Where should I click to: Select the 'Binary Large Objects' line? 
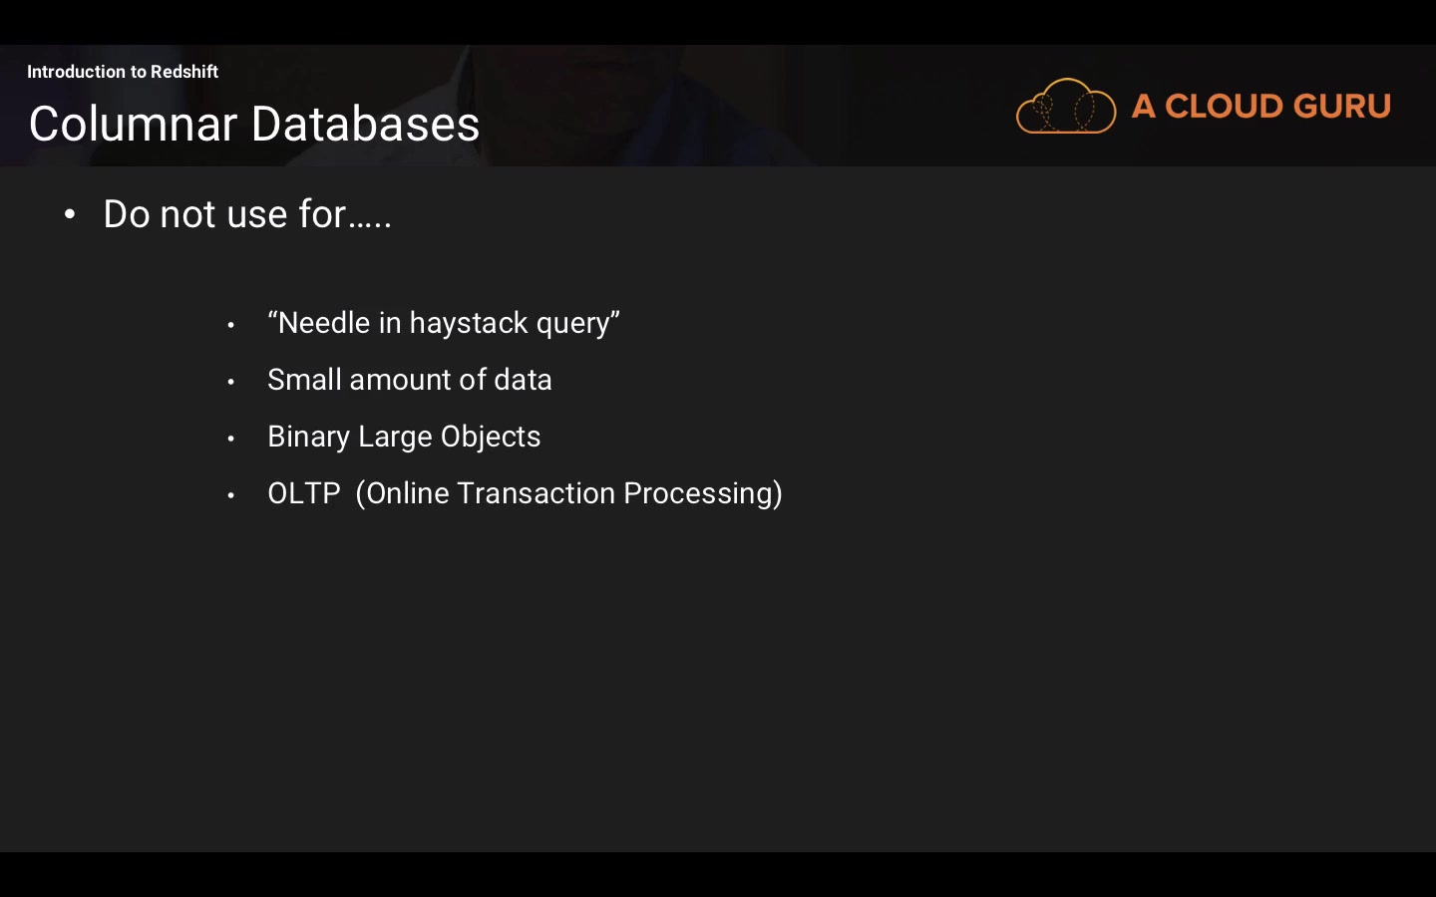click(404, 437)
